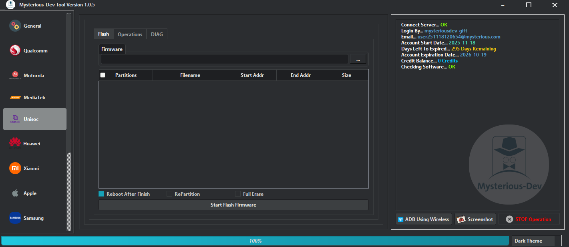Click the Apple sidebar icon
Image resolution: width=569 pixels, height=247 pixels.
(x=15, y=193)
